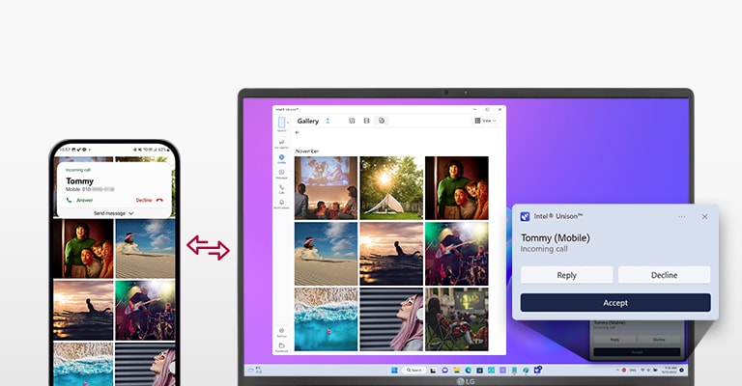Viewport: 742px width, 386px height.
Task: Expand the Send message option on phone
Action: [x=114, y=212]
